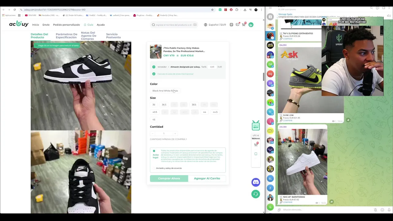Click the browser back arrow

(4, 10)
